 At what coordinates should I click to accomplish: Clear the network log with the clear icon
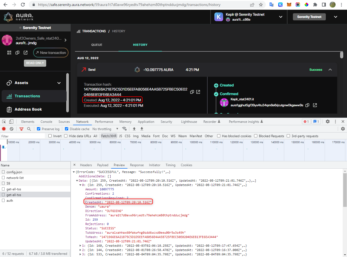point(11,129)
